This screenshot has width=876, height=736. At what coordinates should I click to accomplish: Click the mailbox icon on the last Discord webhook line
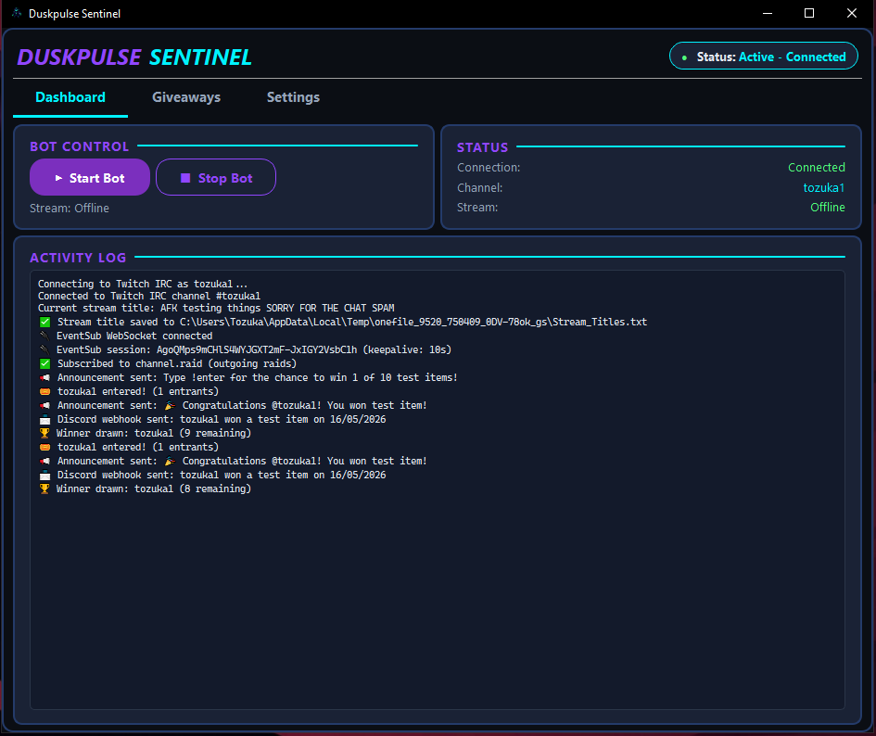[45, 475]
